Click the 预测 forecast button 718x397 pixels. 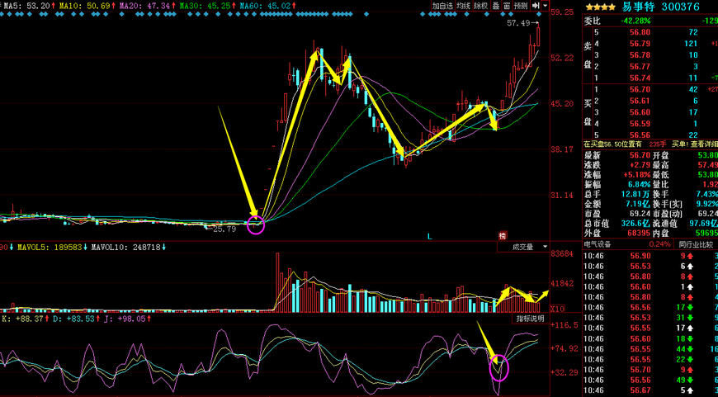(x=521, y=6)
